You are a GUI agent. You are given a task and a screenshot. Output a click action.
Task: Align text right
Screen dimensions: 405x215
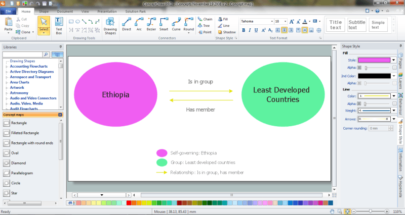click(x=291, y=30)
